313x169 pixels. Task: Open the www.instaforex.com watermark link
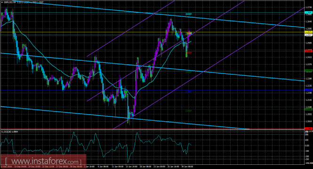[43, 161]
